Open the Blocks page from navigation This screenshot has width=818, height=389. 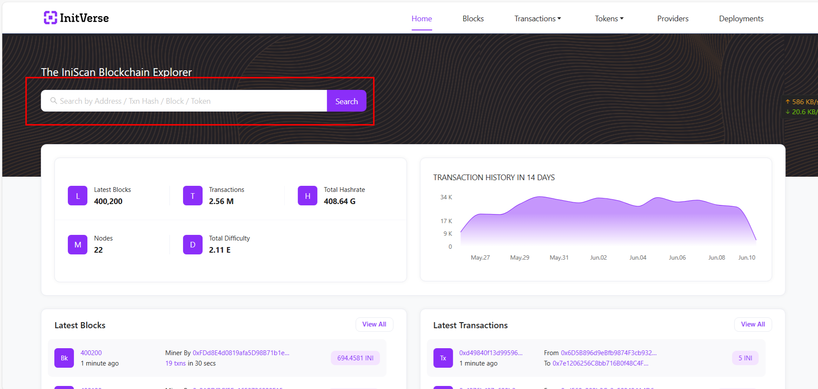coord(473,19)
